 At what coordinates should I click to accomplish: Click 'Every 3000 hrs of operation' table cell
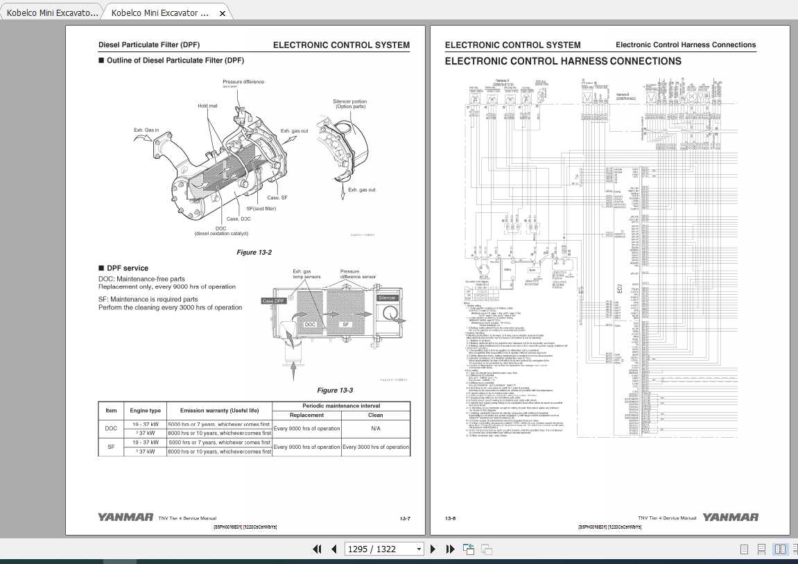(376, 447)
